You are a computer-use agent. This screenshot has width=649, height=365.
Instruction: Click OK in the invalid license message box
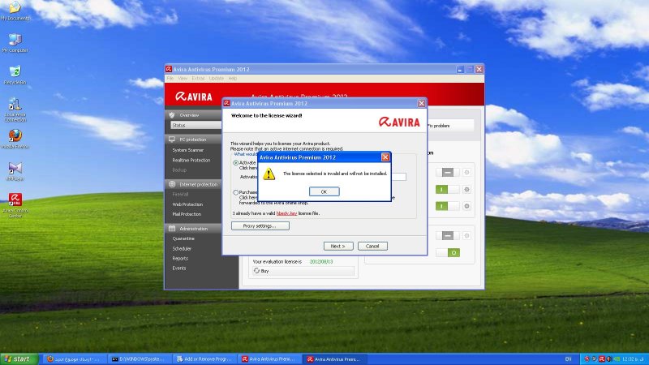(x=324, y=191)
